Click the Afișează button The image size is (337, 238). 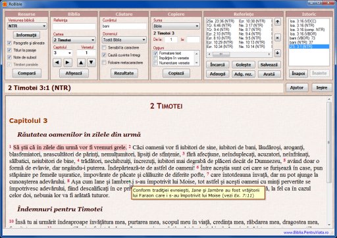(74, 73)
